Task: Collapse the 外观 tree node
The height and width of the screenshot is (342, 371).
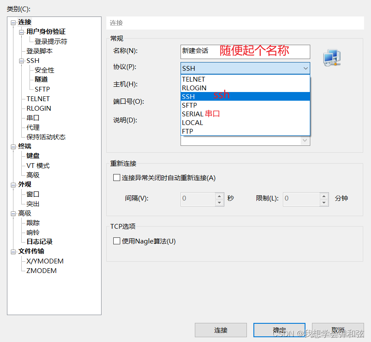Action: (x=13, y=185)
